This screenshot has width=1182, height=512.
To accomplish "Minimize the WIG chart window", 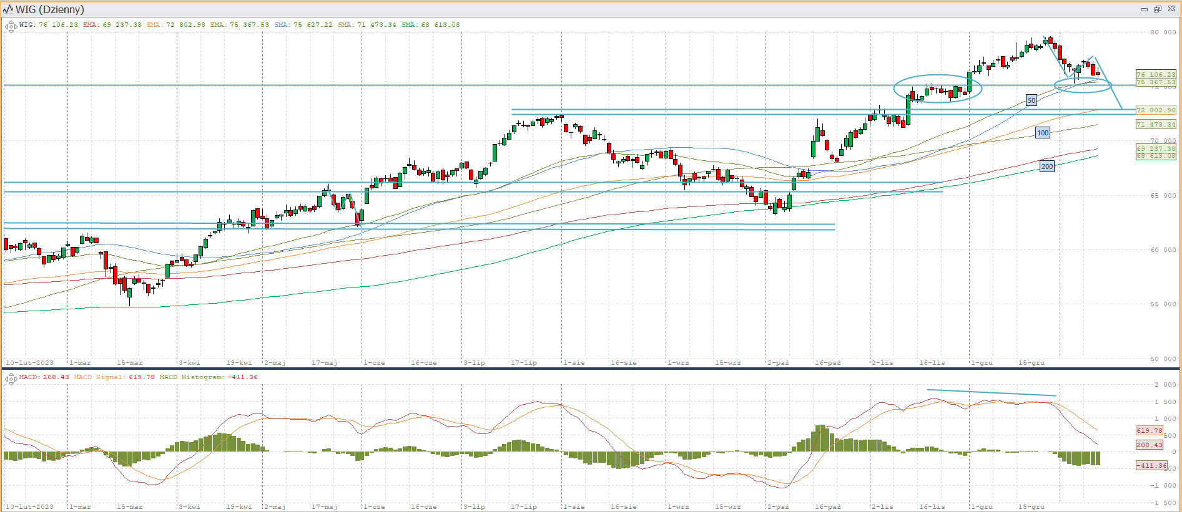I will pyautogui.click(x=1144, y=9).
